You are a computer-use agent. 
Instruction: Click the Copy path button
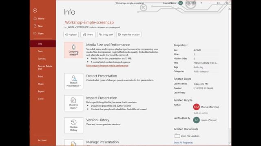pos(106,34)
